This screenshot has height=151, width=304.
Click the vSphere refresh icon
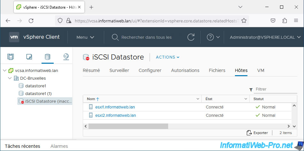(x=191, y=37)
